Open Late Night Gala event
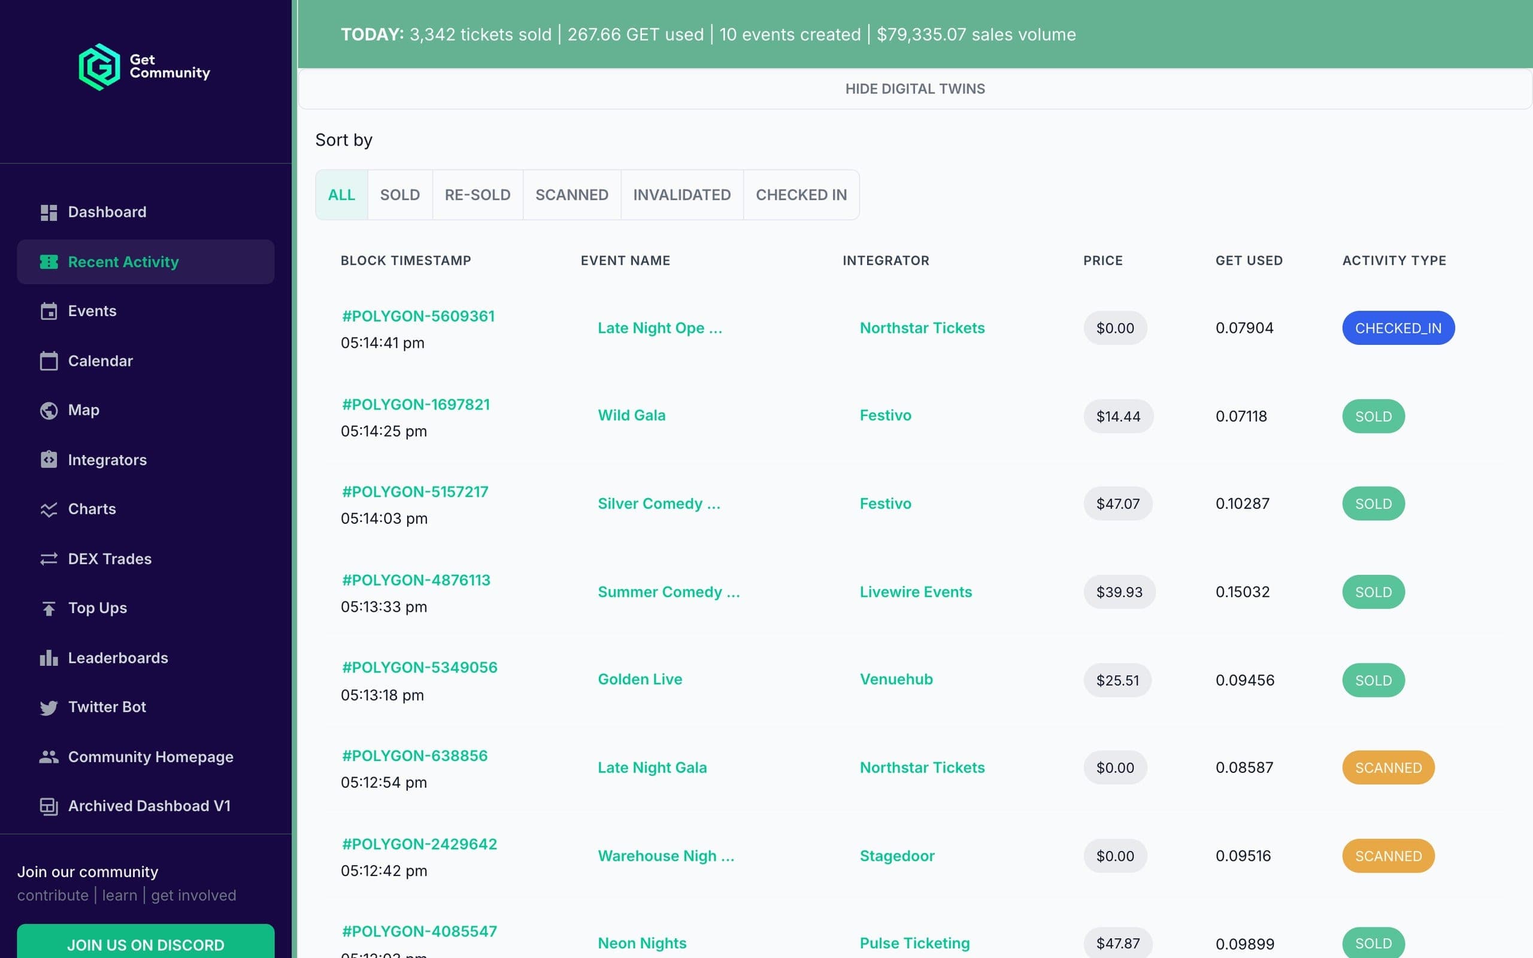 click(652, 768)
